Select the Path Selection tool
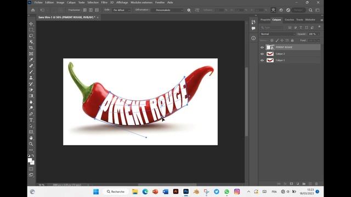The height and width of the screenshot is (197, 351). click(31, 126)
